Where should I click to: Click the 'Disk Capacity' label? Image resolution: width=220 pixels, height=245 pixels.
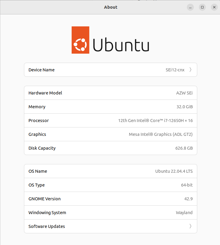tap(42, 148)
